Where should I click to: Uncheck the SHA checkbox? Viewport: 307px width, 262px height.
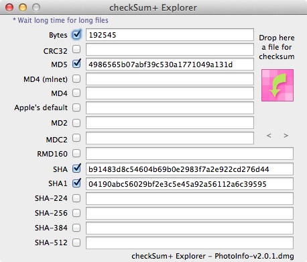click(76, 169)
